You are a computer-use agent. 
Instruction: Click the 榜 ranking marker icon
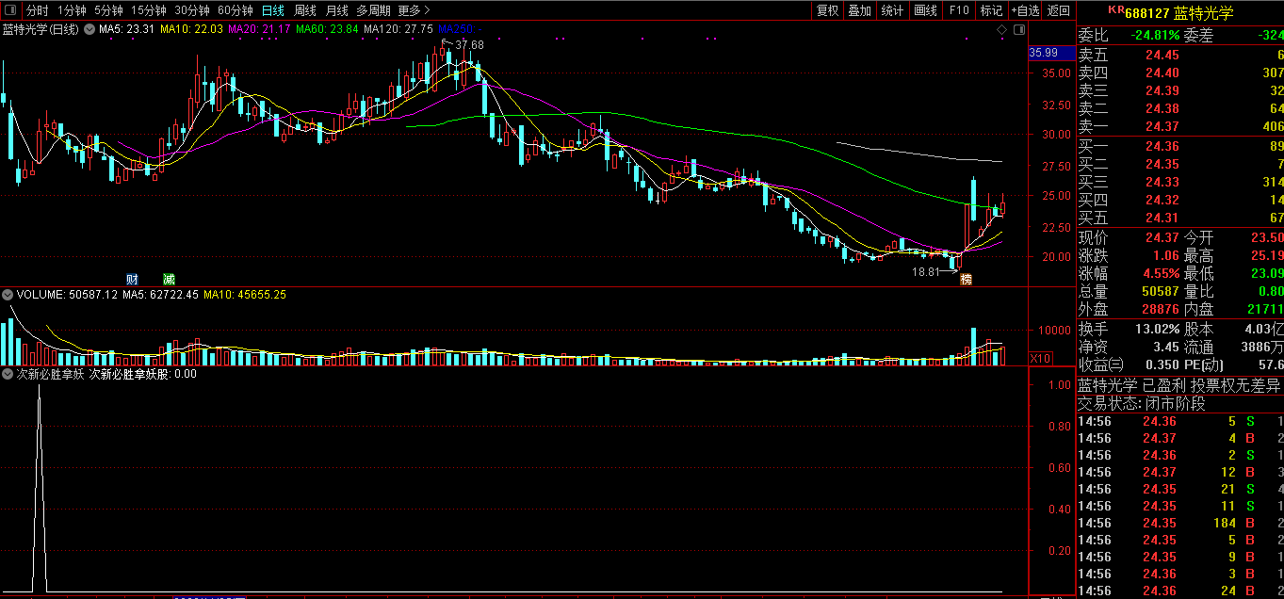coord(966,279)
